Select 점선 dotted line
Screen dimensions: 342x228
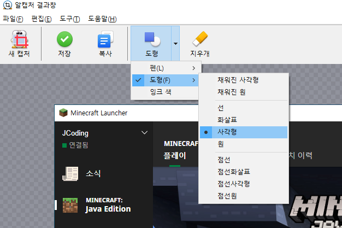click(x=244, y=160)
